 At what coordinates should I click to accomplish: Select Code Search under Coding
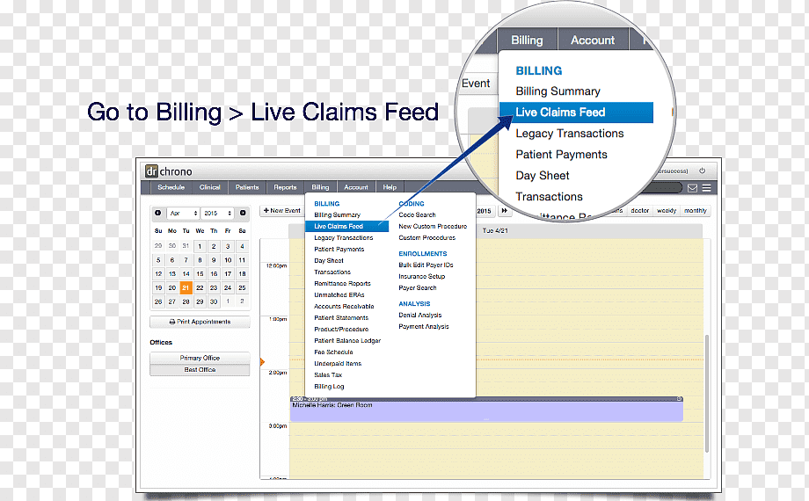[x=417, y=214]
